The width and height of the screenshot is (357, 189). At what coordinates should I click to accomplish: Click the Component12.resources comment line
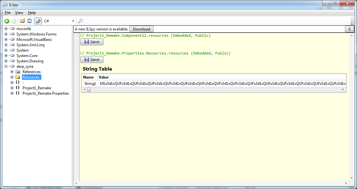click(x=145, y=35)
